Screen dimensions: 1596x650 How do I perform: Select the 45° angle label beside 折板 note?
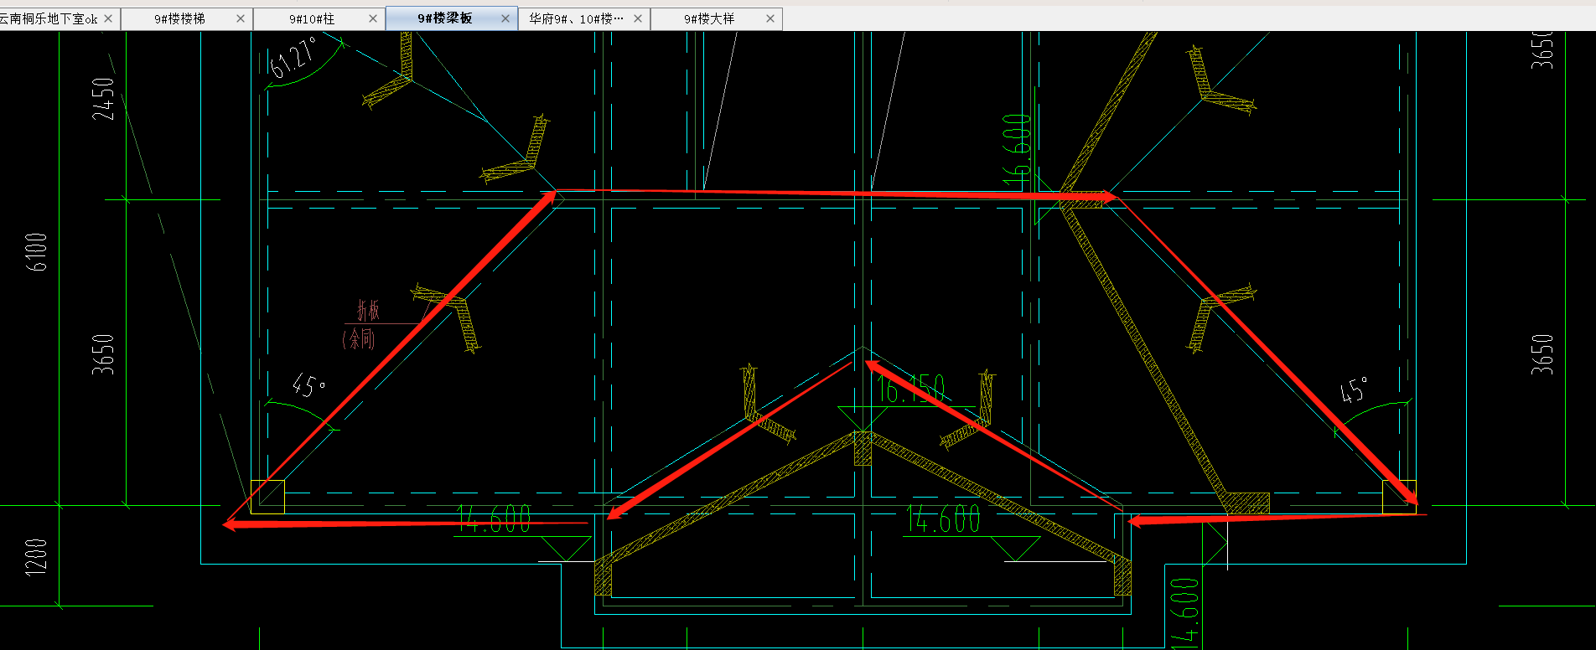309,385
